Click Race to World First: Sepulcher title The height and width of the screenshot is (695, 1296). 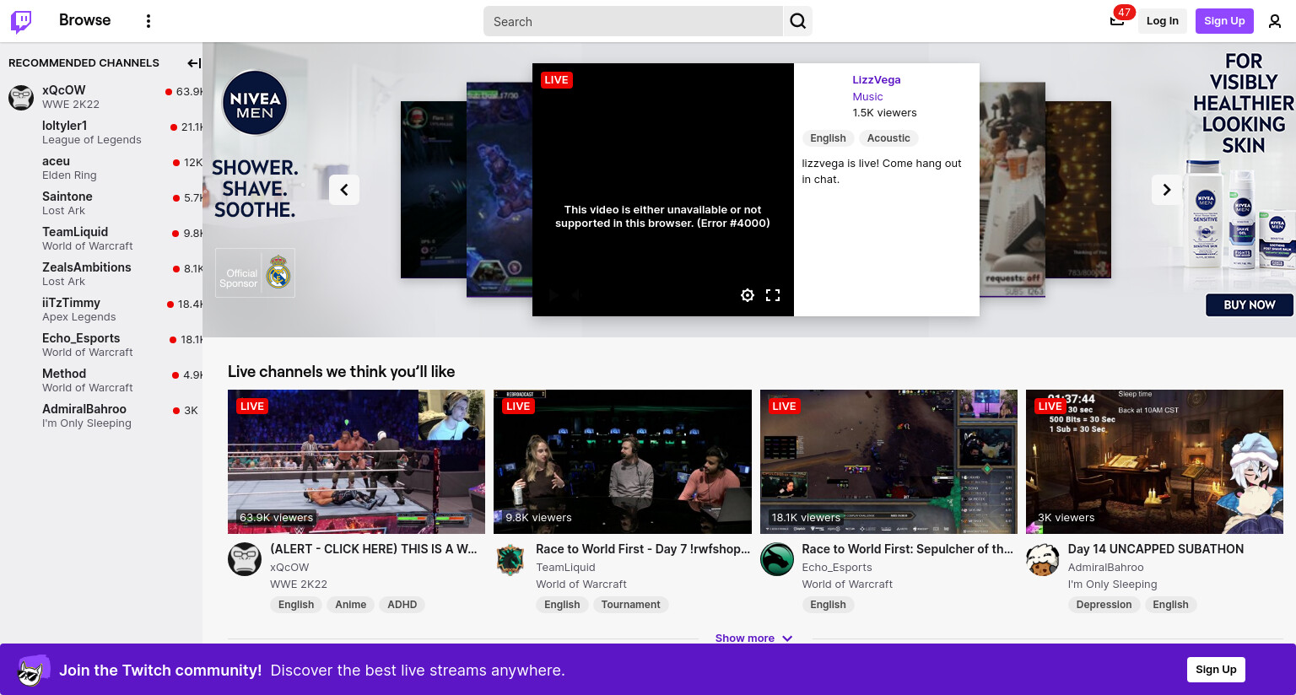pos(908,549)
